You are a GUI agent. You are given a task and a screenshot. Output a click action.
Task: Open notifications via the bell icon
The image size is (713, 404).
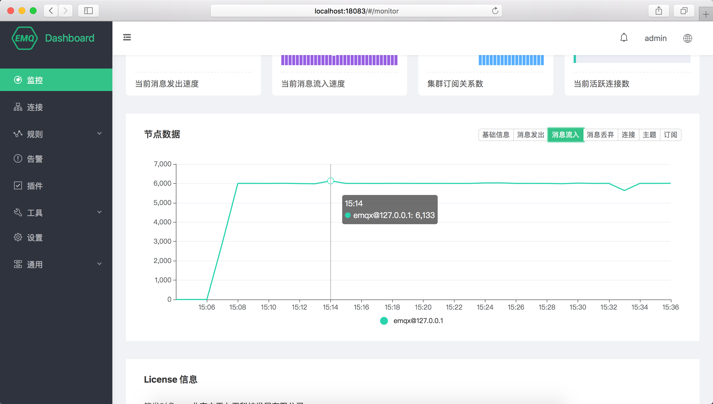624,38
